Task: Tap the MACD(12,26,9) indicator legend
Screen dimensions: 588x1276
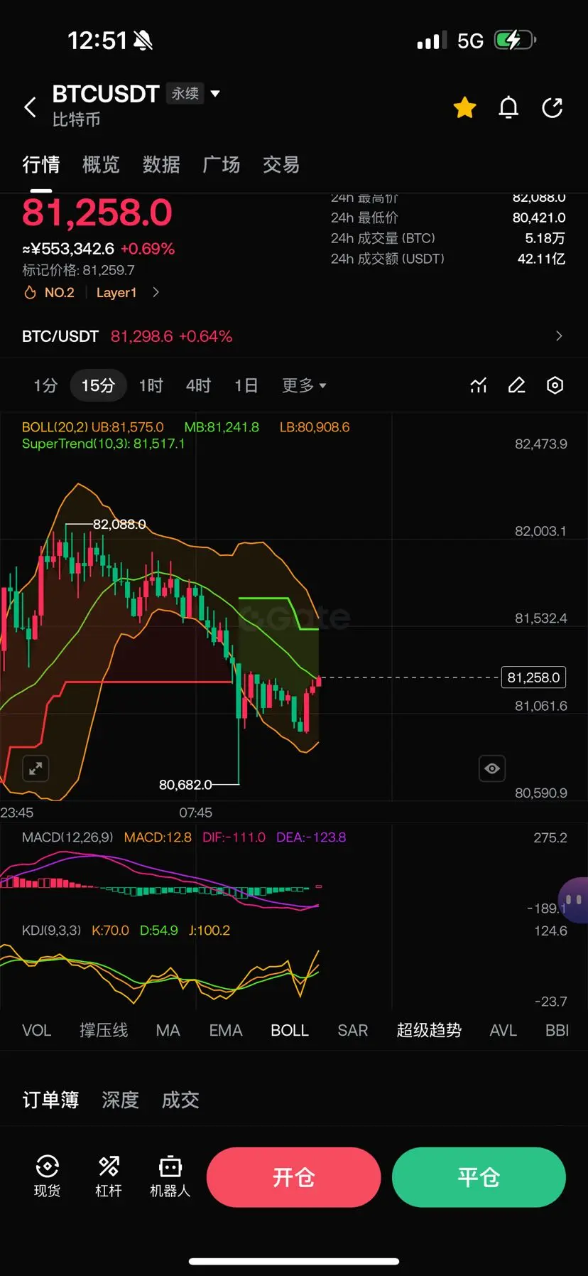Action: [67, 837]
